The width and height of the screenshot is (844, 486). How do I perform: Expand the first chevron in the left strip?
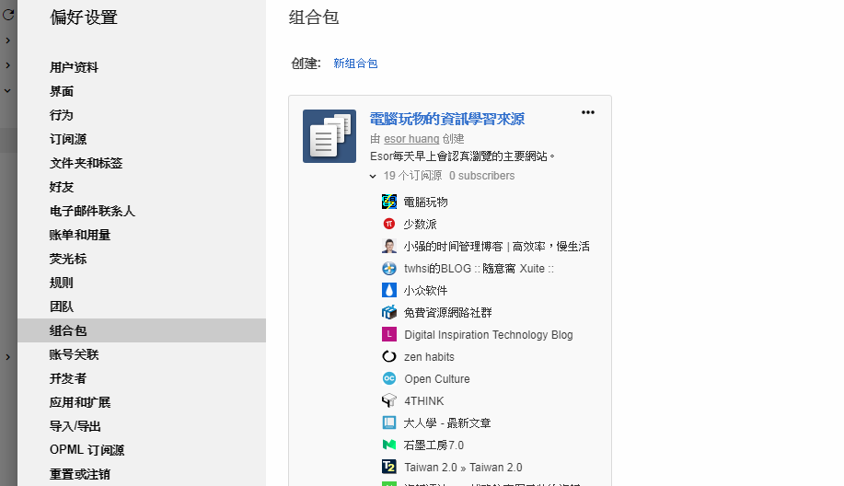click(x=7, y=40)
